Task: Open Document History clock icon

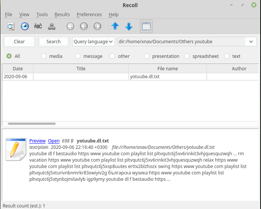Action: [x=24, y=26]
